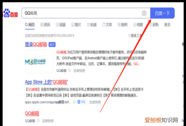Go to the 文库 tab

pyautogui.click(x=107, y=25)
